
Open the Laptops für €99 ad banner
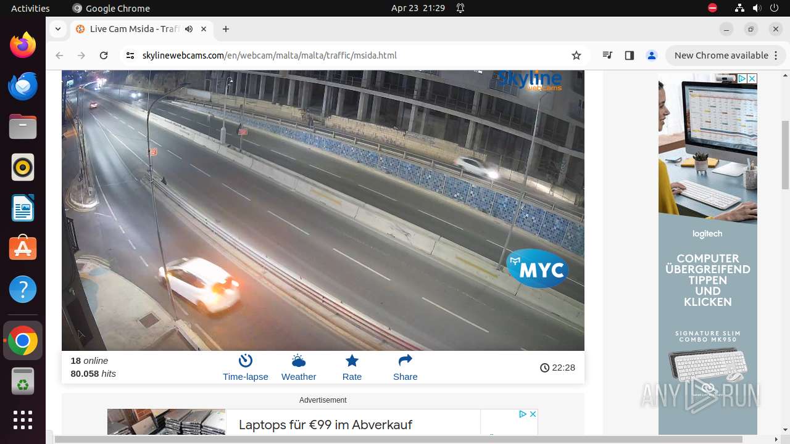pyautogui.click(x=322, y=422)
